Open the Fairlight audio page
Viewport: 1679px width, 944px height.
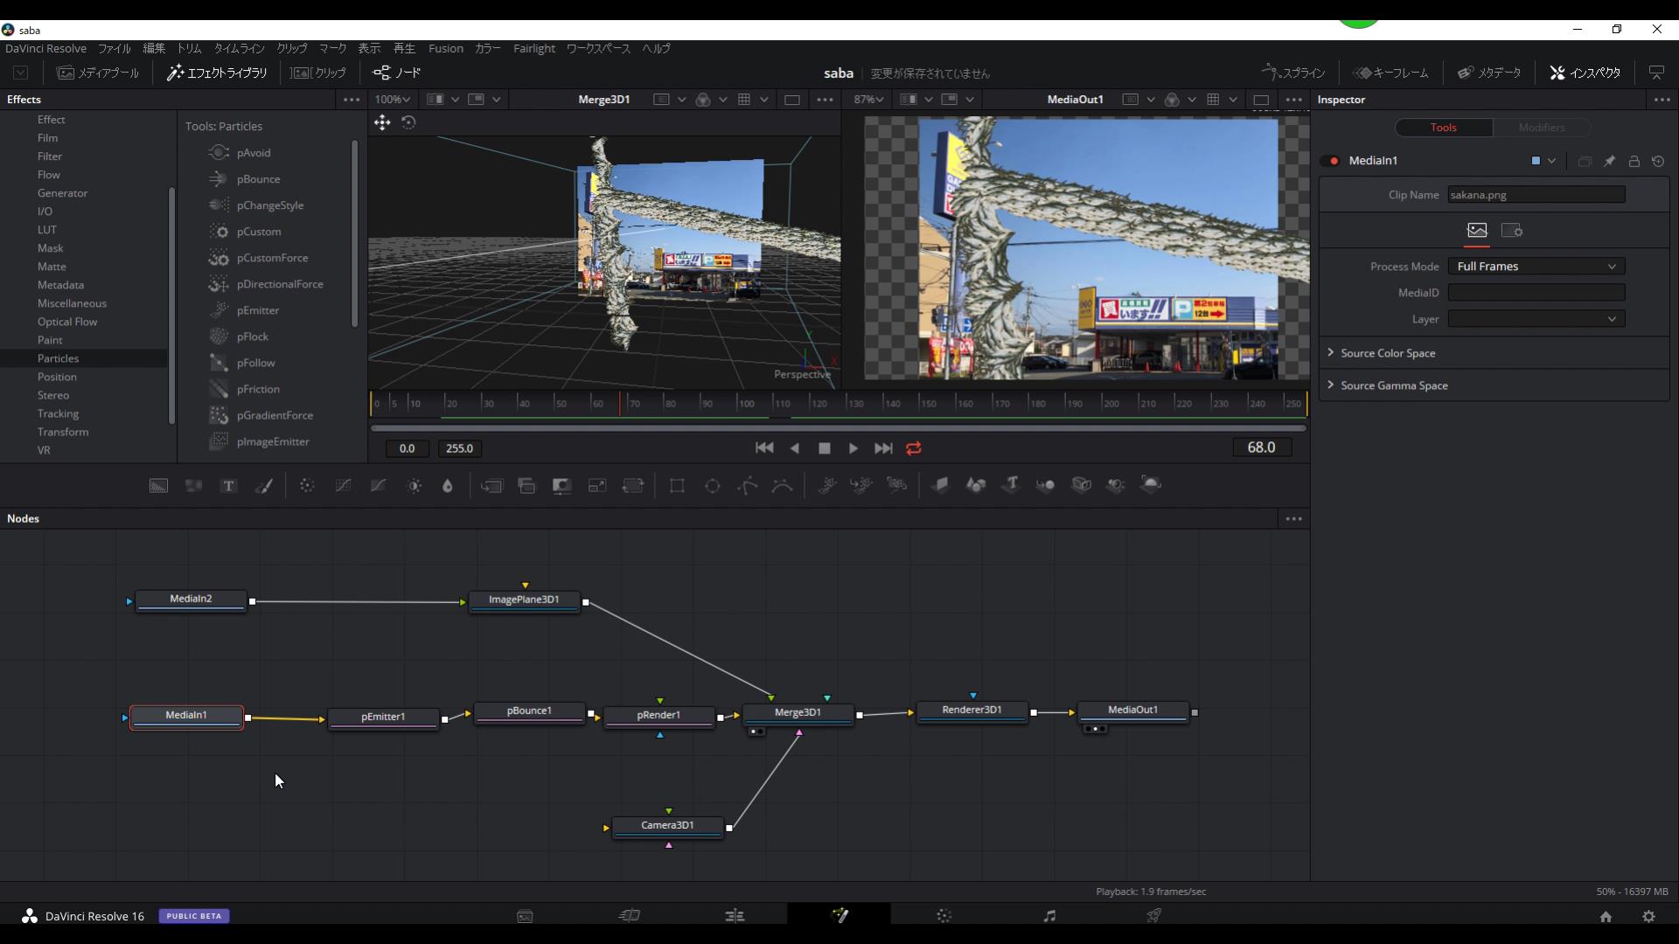click(1049, 915)
